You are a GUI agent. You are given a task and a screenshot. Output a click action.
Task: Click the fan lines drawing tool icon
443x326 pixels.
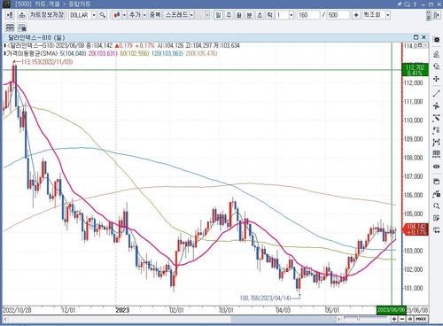tap(436, 118)
